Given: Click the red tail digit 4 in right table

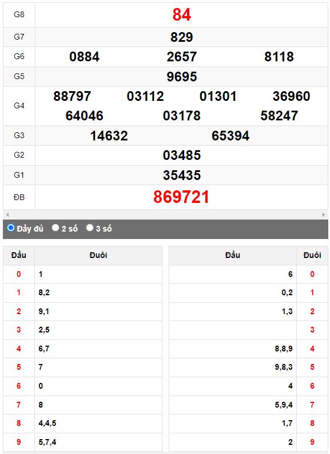Looking at the screenshot, I should 312,349.
